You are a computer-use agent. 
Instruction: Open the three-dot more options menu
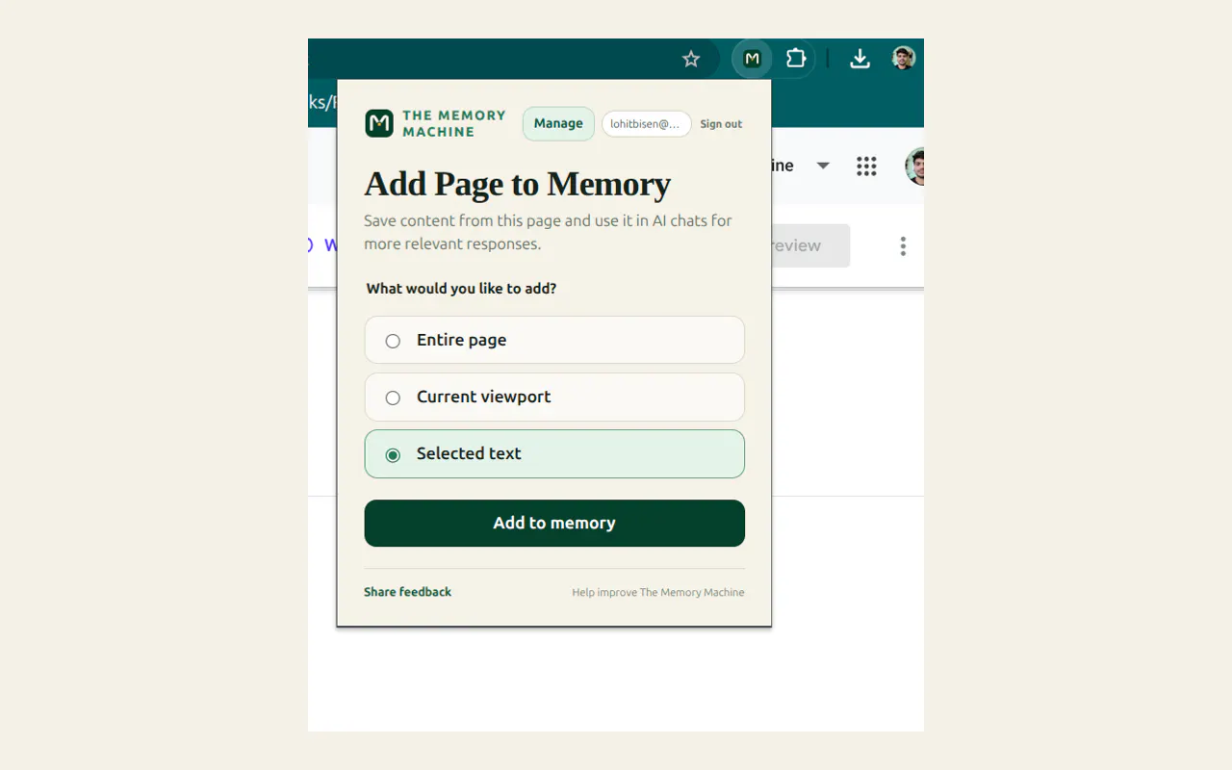(903, 246)
